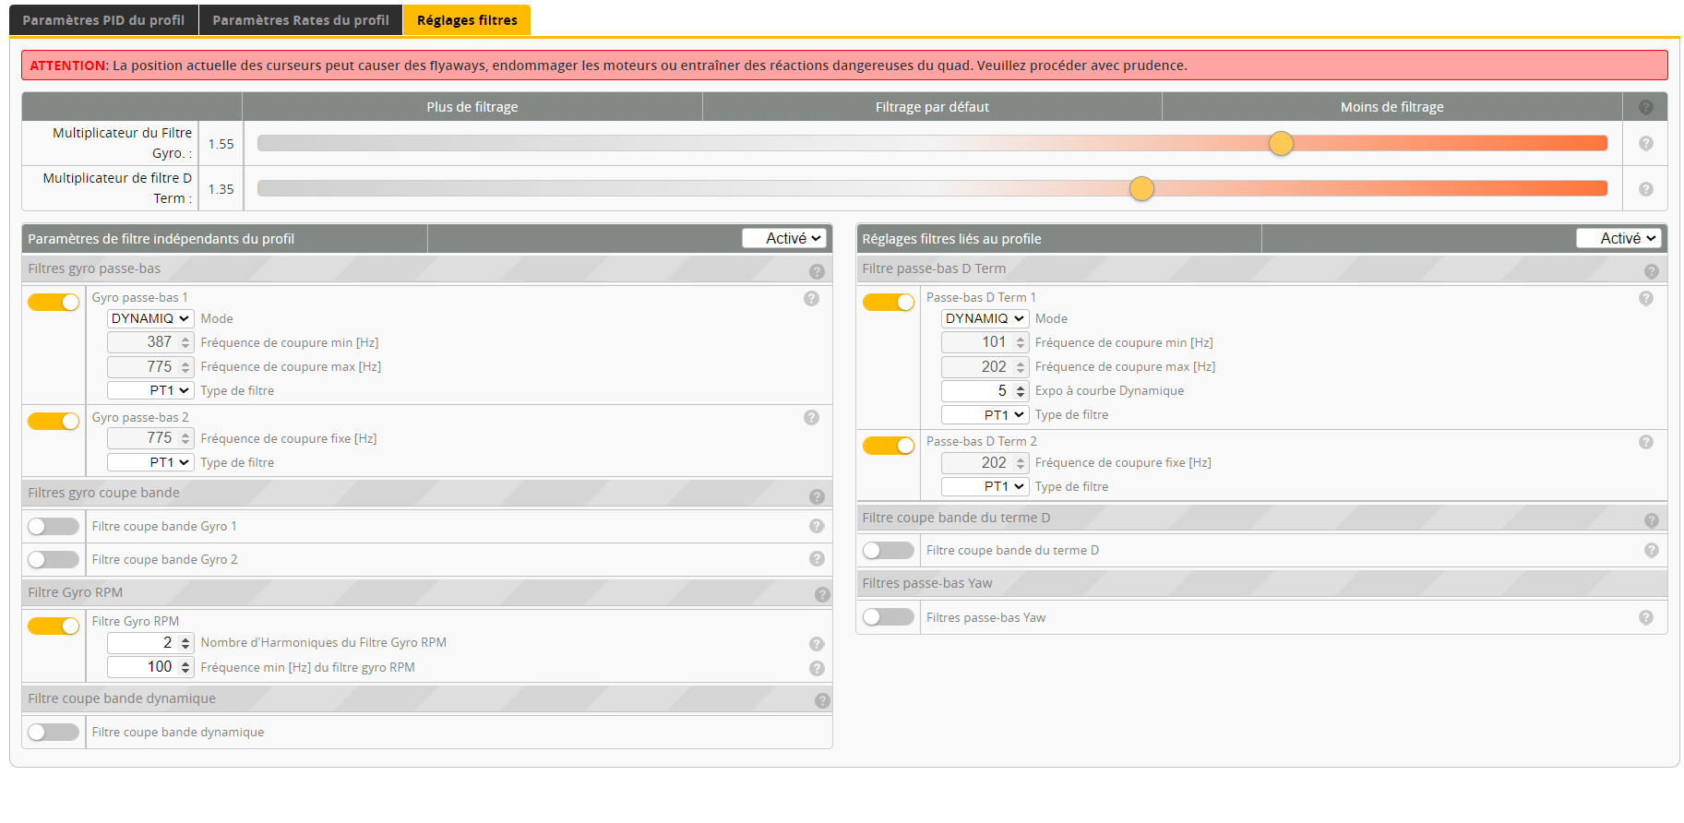Image resolution: width=1684 pixels, height=823 pixels.
Task: Click D Term filter multiplier slider handle
Action: coord(1141,188)
